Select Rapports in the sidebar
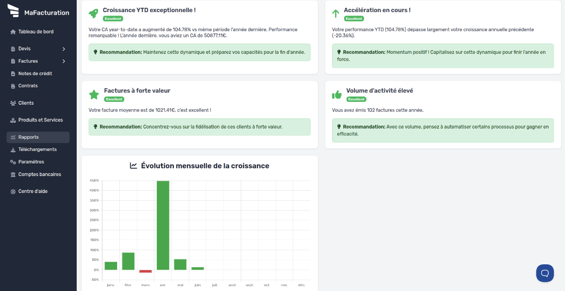This screenshot has width=565, height=291. point(29,137)
